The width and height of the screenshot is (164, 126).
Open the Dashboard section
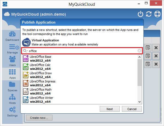point(12,36)
